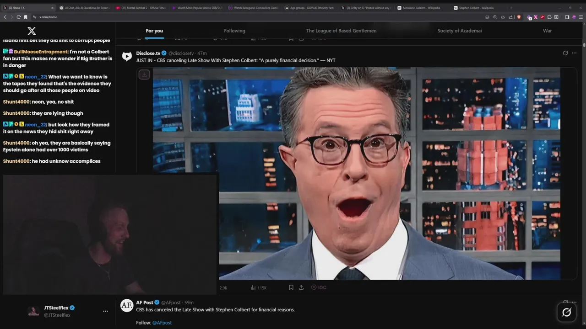Bookmark the Disclose.tv Colbert post
The height and width of the screenshot is (329, 586).
pos(291,287)
